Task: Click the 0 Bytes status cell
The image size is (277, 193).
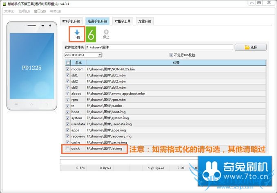Action: [x=100, y=168]
